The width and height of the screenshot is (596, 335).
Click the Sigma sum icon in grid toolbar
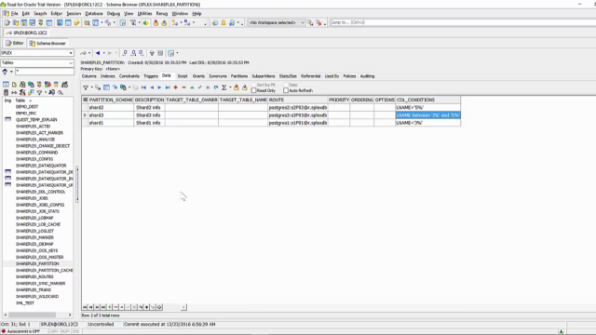[224, 87]
